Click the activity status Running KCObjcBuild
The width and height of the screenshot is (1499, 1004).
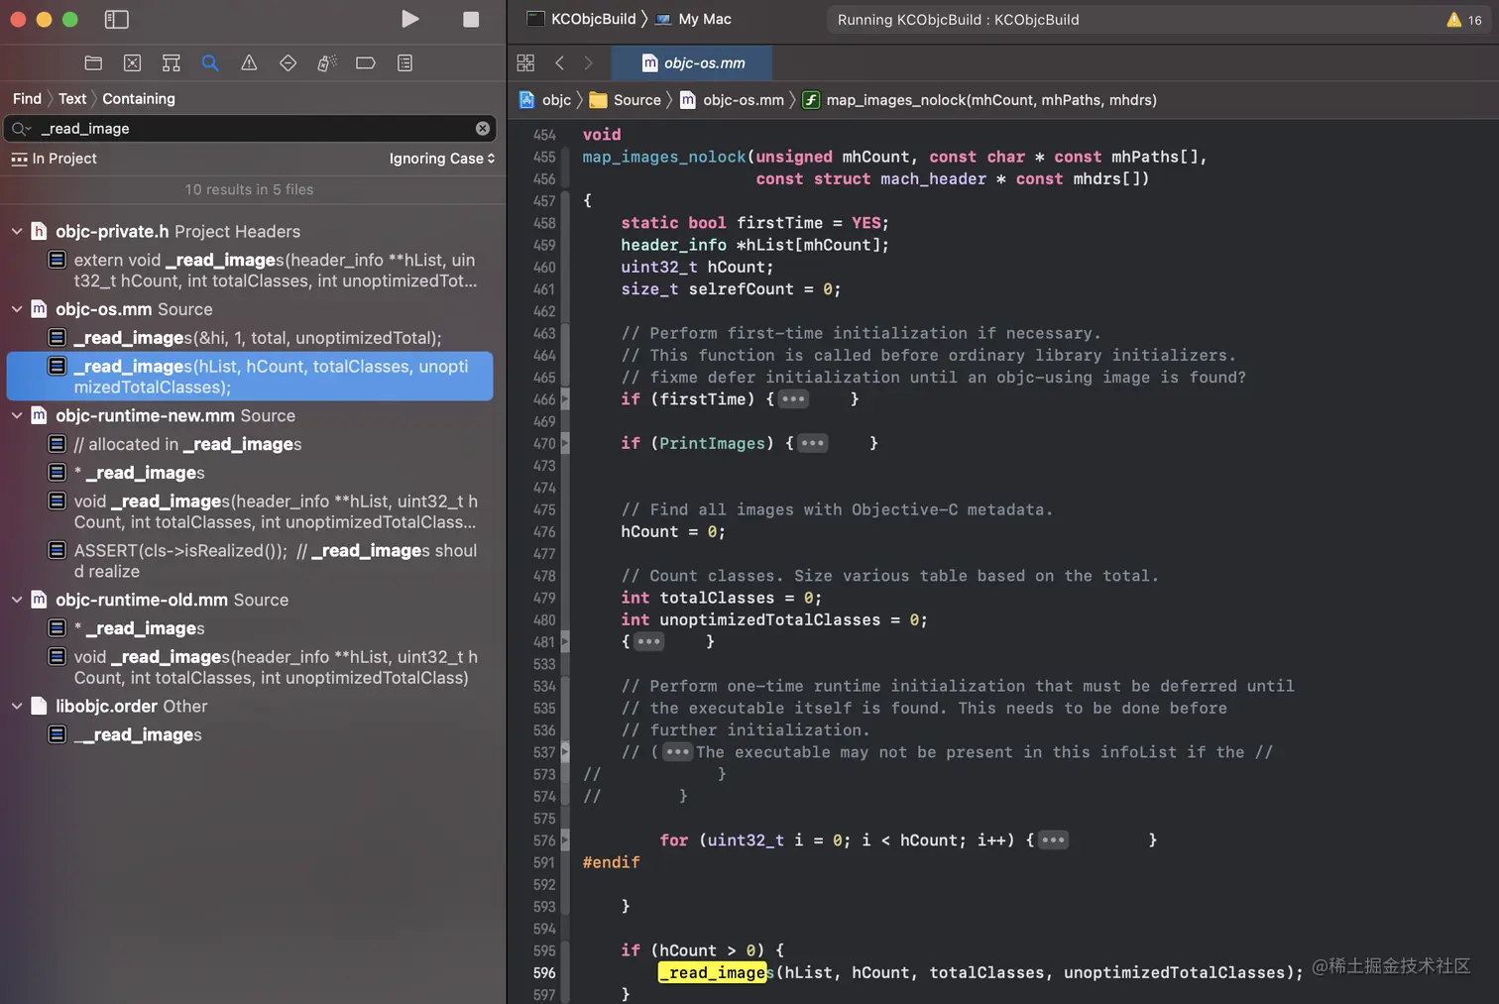(x=959, y=19)
